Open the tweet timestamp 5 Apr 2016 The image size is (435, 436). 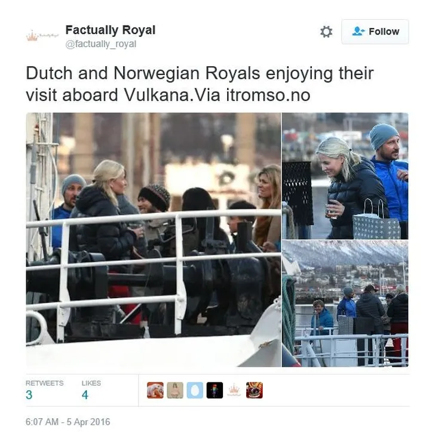click(x=68, y=422)
